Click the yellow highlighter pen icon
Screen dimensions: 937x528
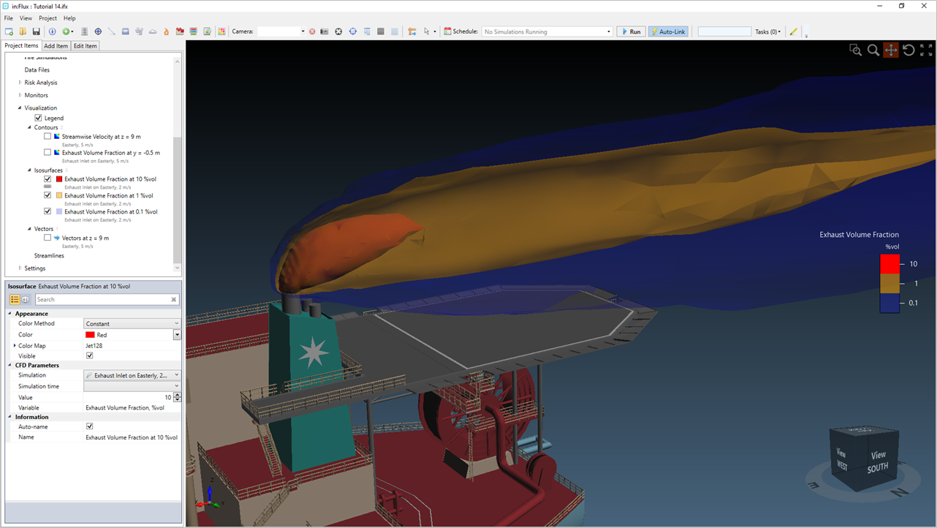[794, 31]
